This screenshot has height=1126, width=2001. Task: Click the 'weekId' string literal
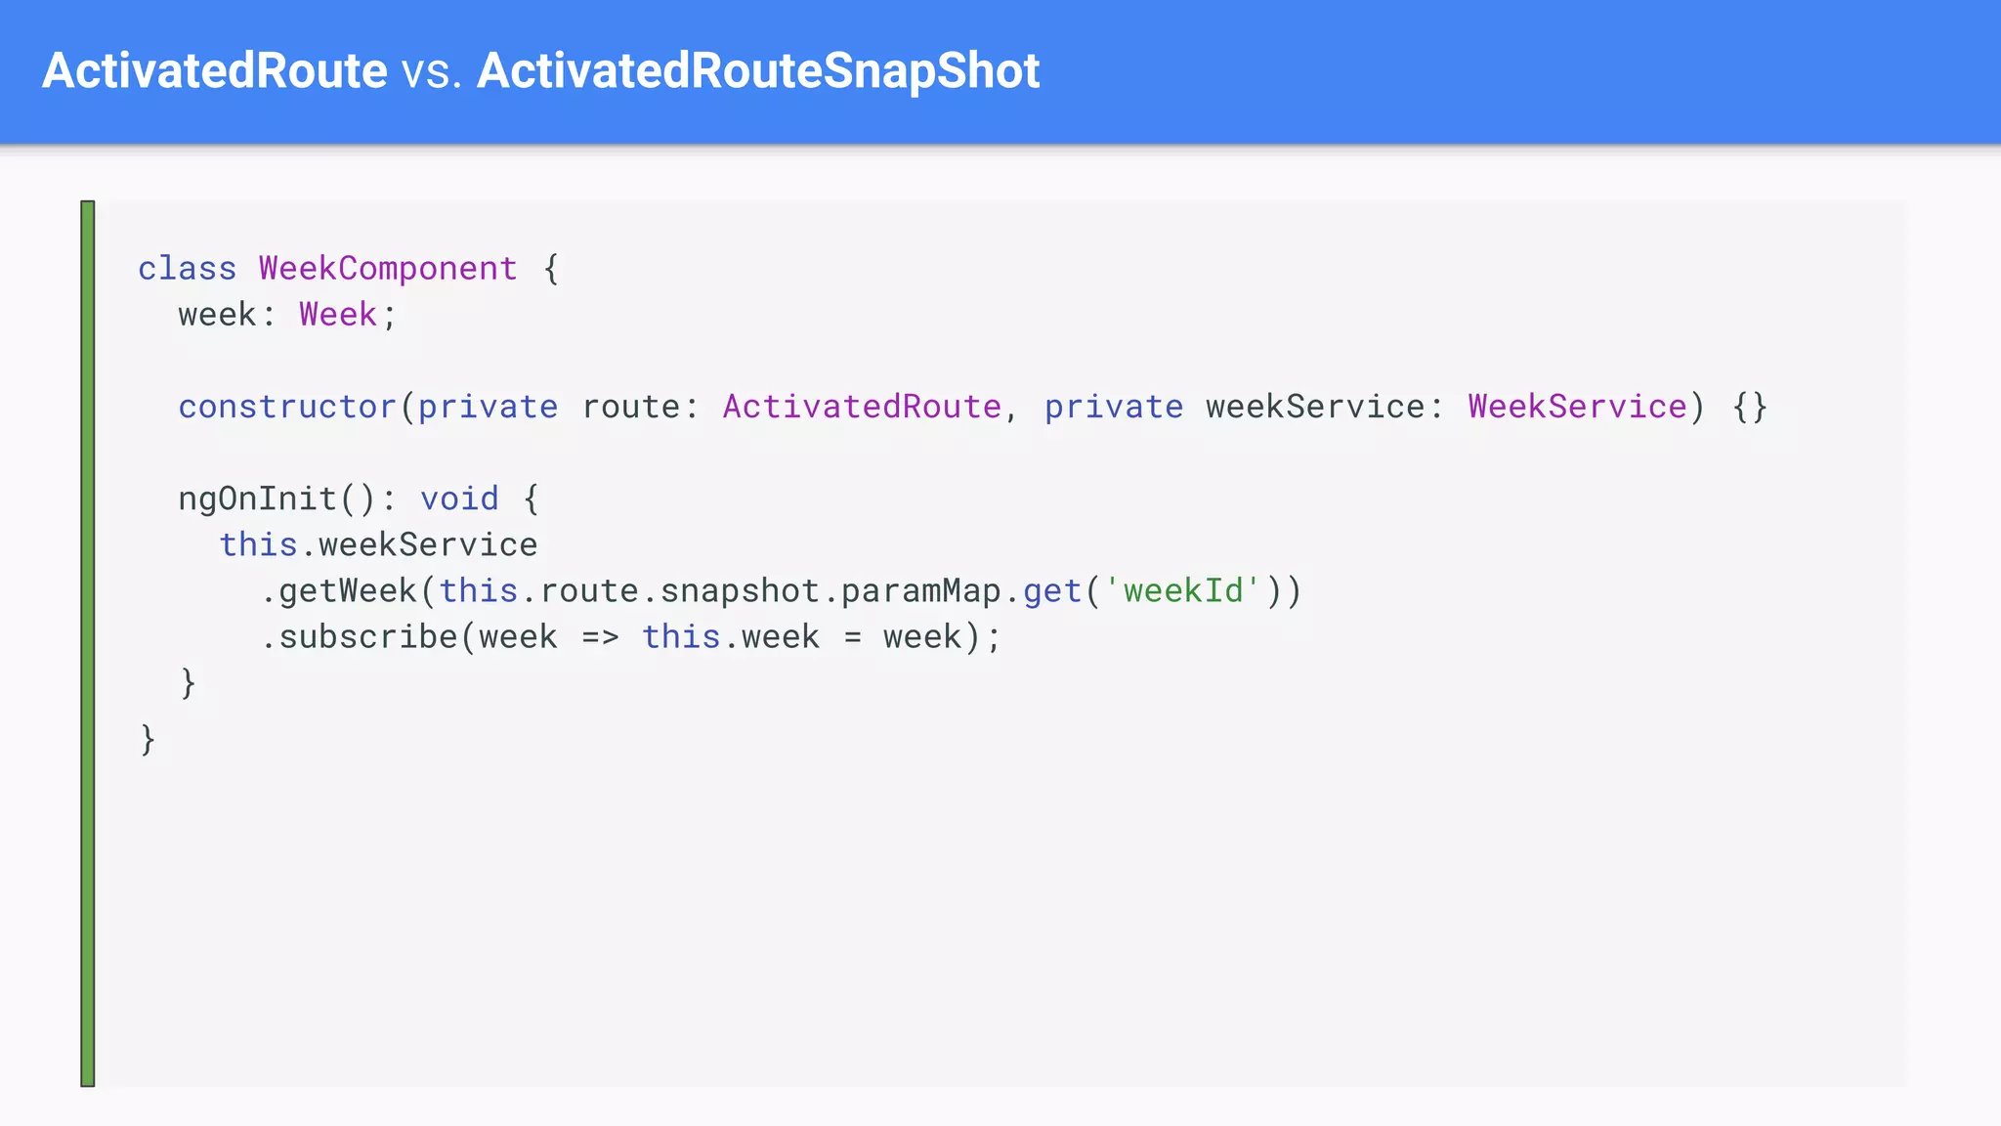(x=1183, y=591)
